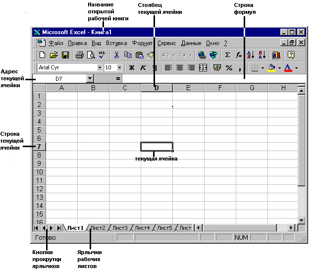This screenshot has height=269, width=315.
Task: Open the Вставка menu
Action: 116,43
